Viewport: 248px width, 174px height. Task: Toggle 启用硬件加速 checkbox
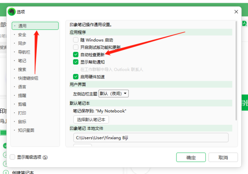(x=76, y=76)
